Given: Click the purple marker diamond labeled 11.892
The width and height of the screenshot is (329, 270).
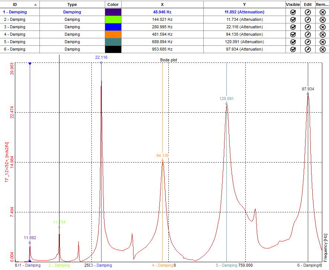Looking at the screenshot, I should [x=30, y=243].
